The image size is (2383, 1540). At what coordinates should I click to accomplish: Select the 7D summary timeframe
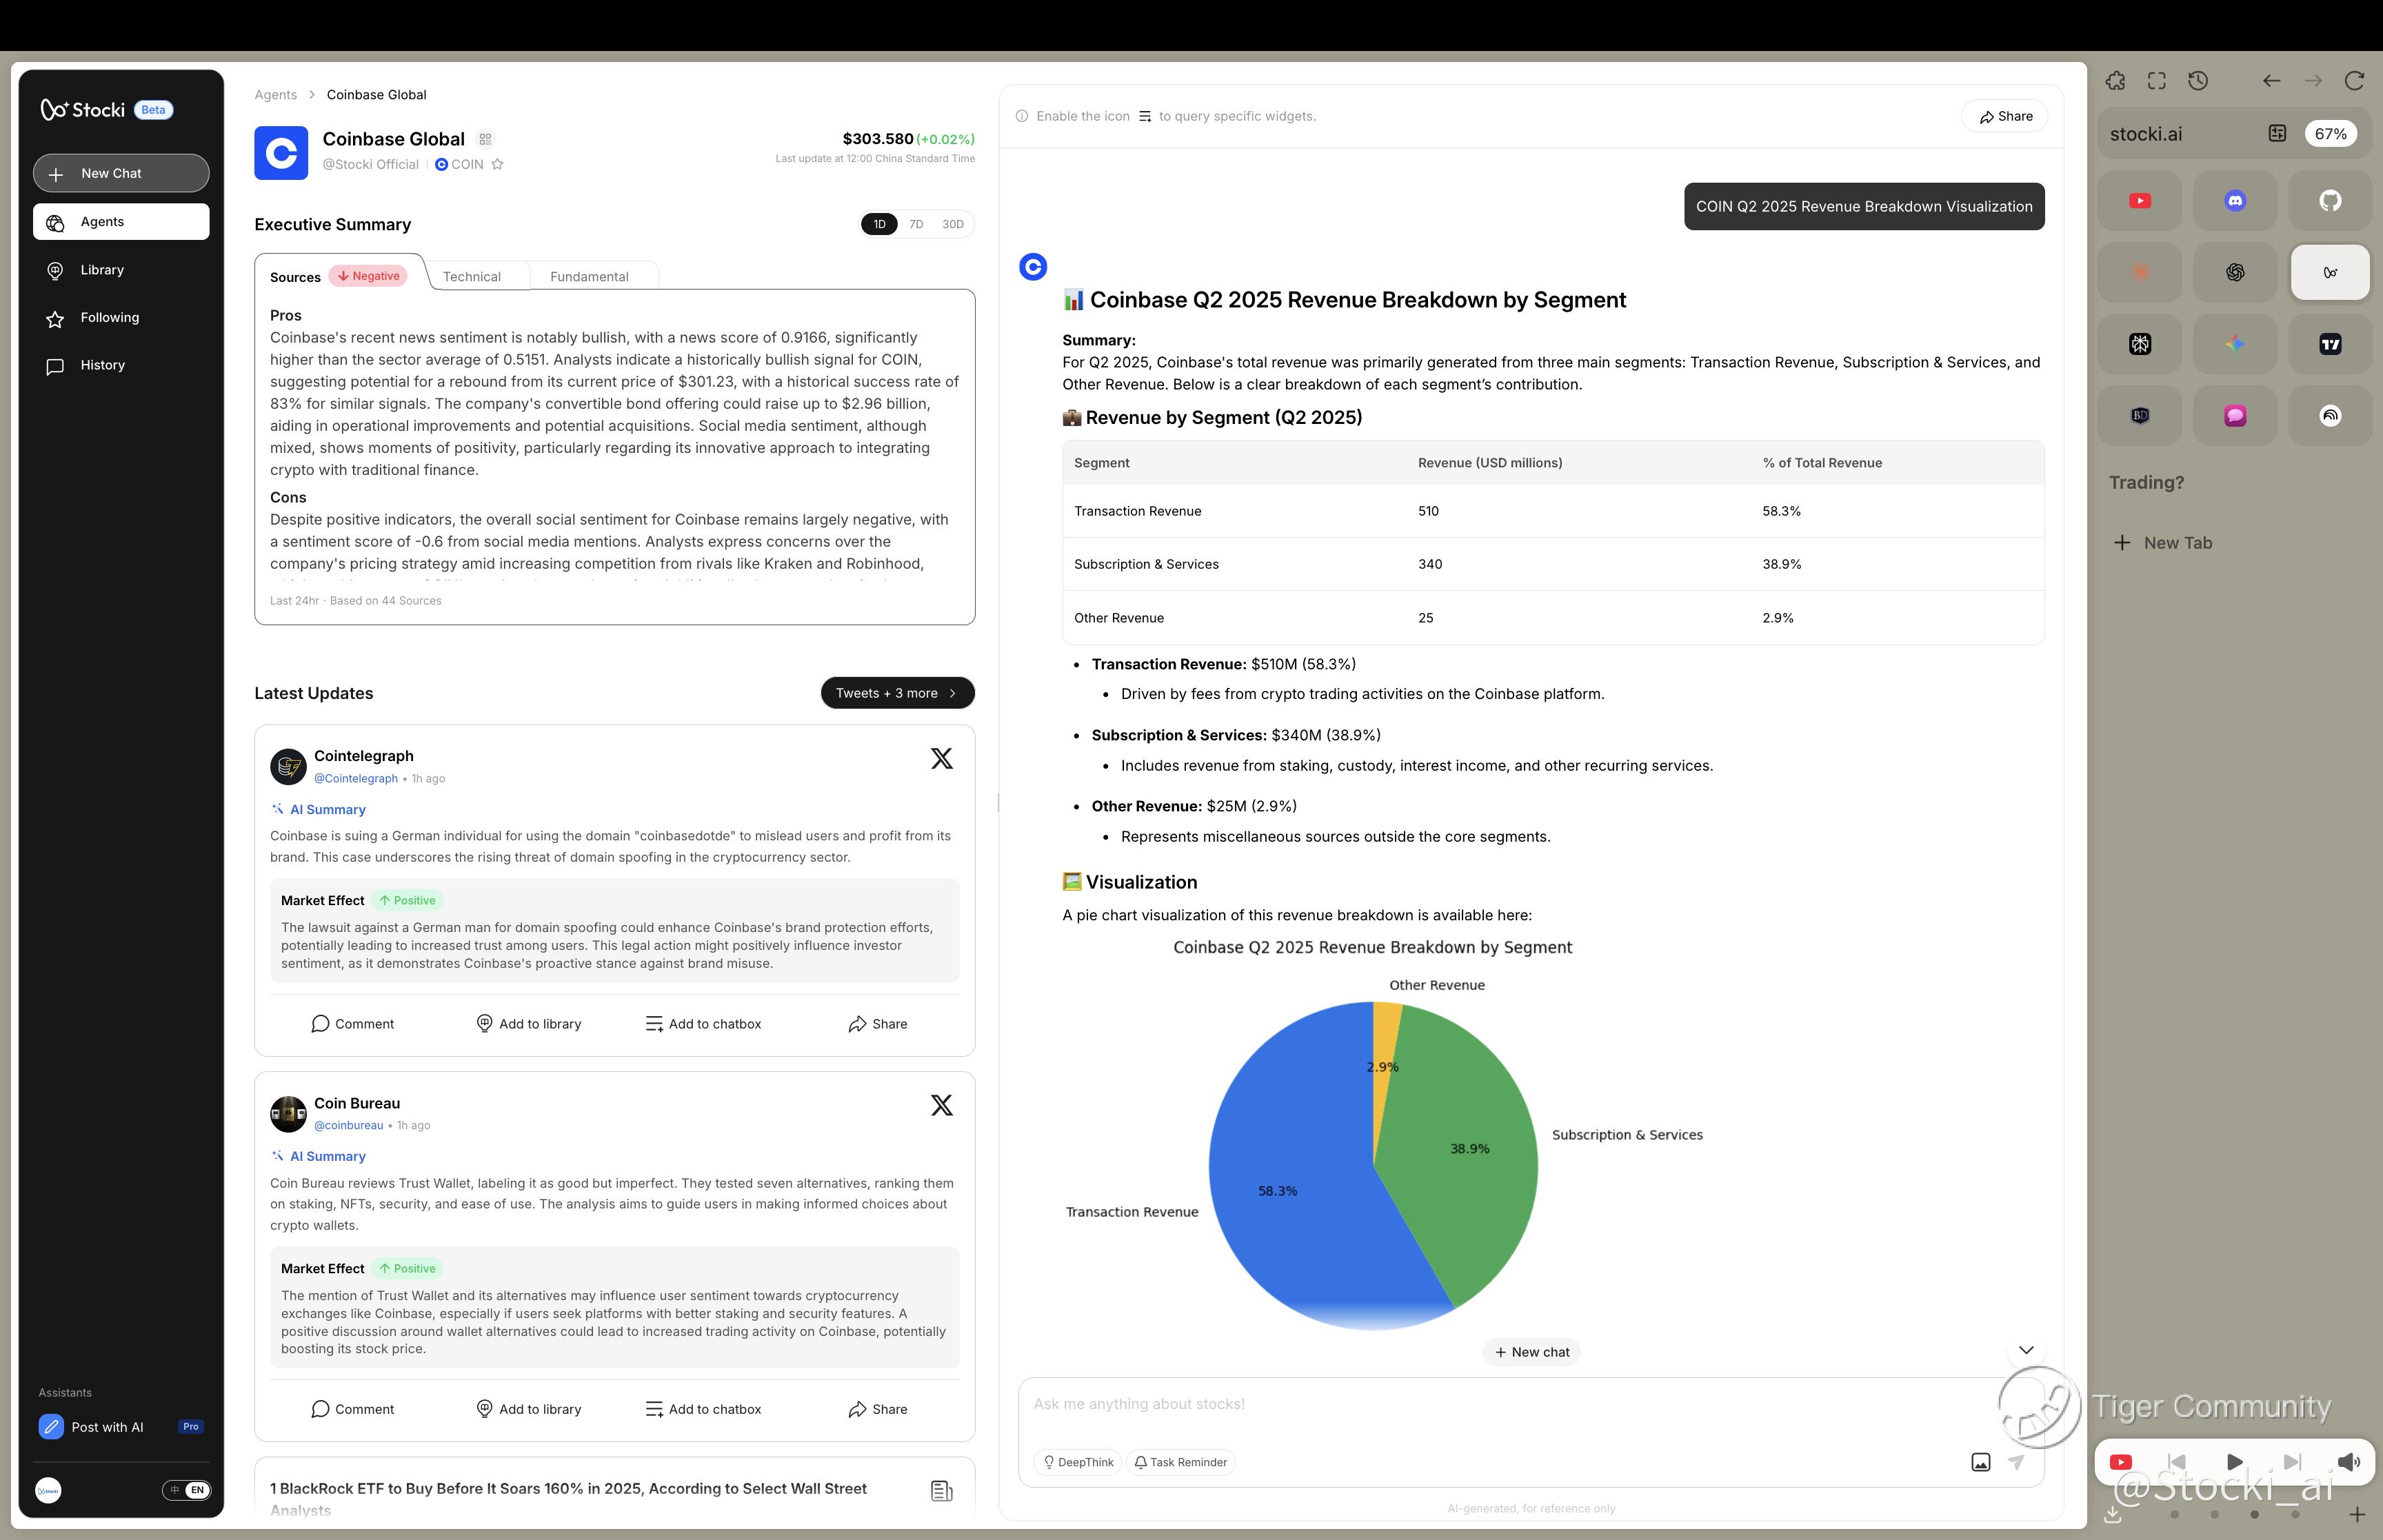click(915, 224)
